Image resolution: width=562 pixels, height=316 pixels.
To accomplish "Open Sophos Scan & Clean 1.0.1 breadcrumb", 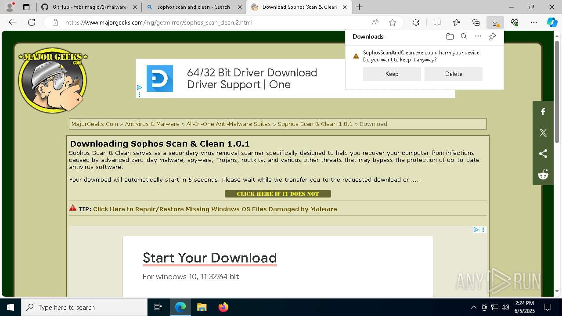I will (x=315, y=124).
